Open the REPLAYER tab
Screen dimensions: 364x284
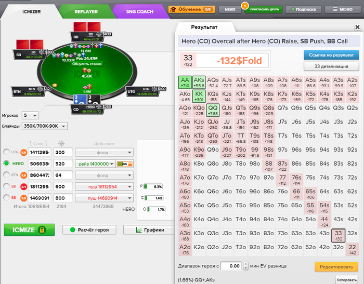(x=86, y=11)
